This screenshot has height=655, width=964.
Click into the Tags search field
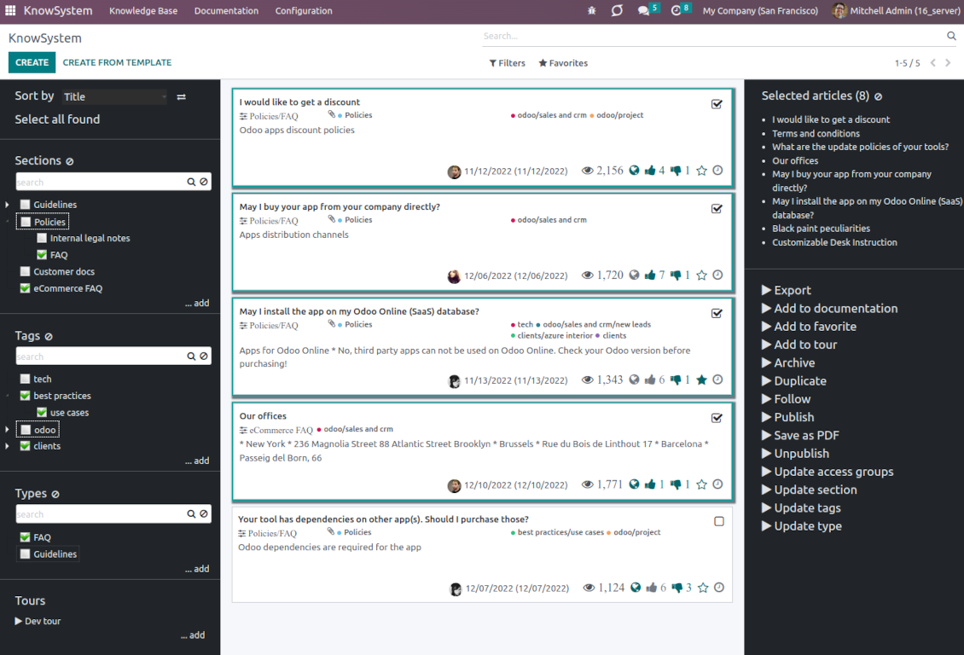tap(101, 356)
